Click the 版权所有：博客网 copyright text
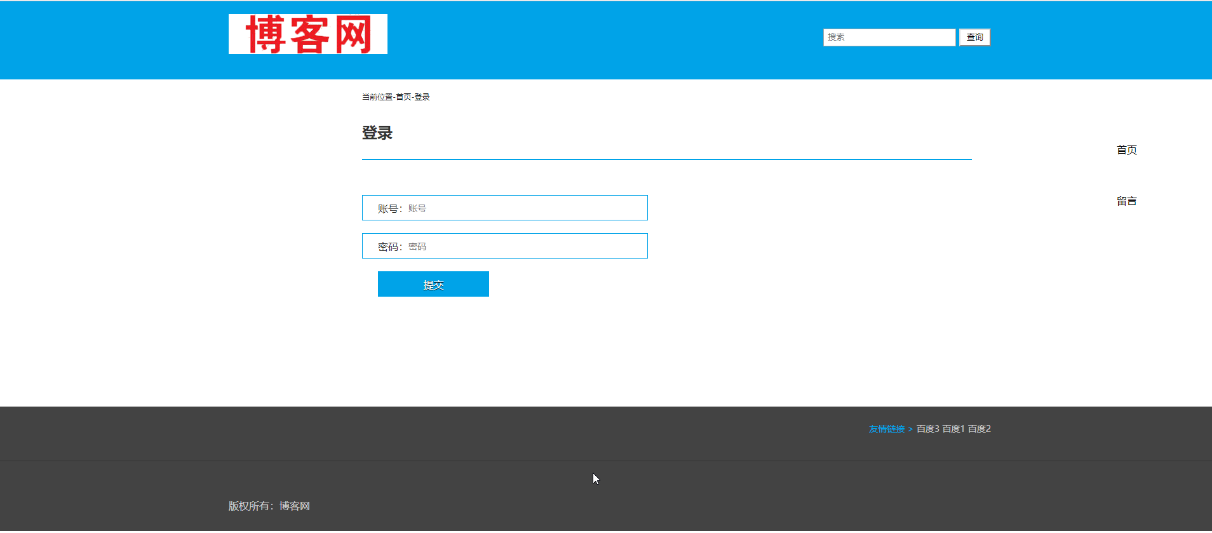The image size is (1212, 533). 269,506
